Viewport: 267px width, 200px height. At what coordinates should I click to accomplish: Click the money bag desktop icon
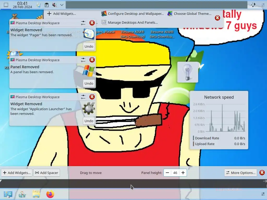tap(15, 16)
